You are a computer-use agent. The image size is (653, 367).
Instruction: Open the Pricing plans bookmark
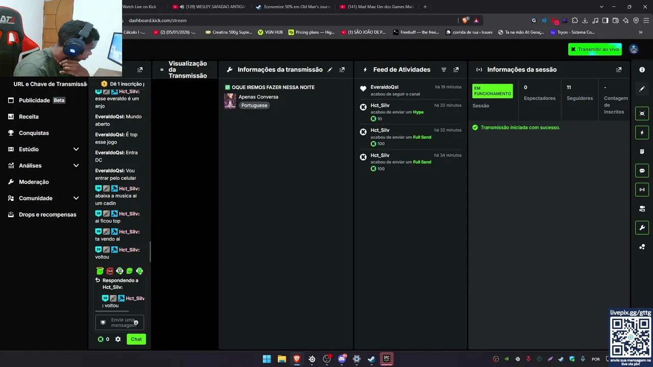pyautogui.click(x=311, y=32)
